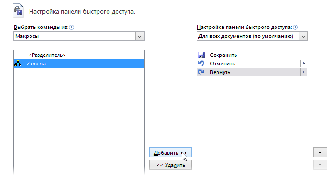This screenshot has width=335, height=175.
Task: Click empty area of right command list
Action: coord(252,119)
